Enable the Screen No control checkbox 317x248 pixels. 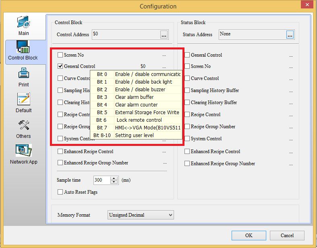[x=60, y=55]
